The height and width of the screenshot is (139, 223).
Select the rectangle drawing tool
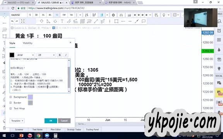click(116, 21)
